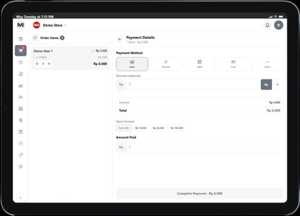Open the Demo Store dropdown
This screenshot has width=300, height=216.
[x=55, y=25]
